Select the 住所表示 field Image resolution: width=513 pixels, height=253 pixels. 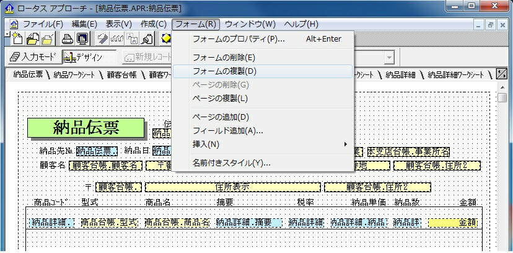[x=232, y=187]
